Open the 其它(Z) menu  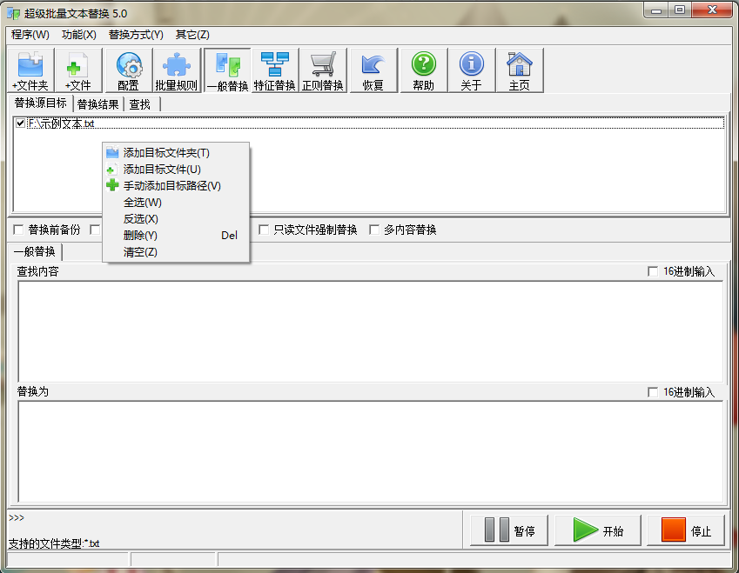coord(192,35)
